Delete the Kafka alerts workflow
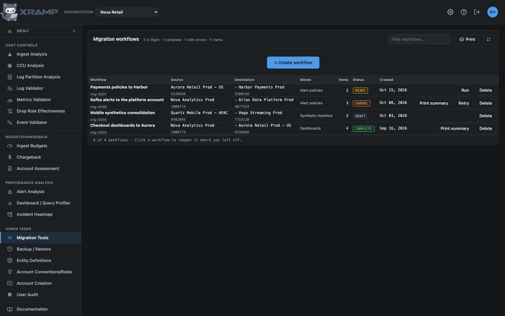Viewport: 505px width, 316px height. 485,103
